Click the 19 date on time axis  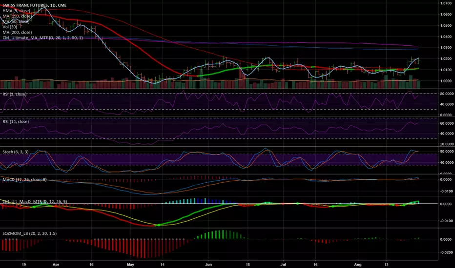[24, 265]
